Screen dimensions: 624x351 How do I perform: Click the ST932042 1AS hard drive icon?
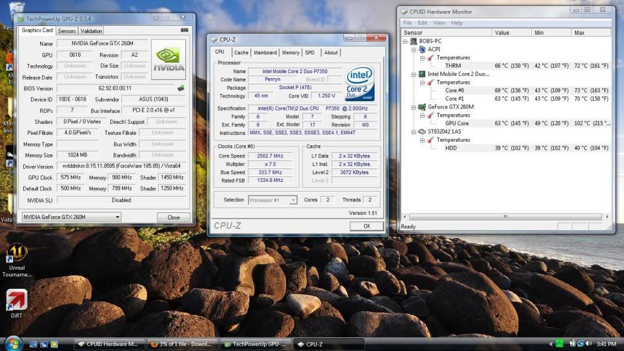pos(422,131)
